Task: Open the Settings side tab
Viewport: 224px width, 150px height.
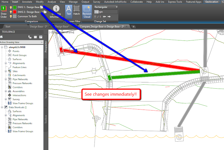Action: tap(46, 71)
